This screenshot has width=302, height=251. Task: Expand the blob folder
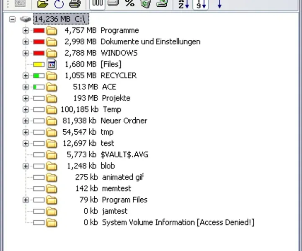[26, 166]
